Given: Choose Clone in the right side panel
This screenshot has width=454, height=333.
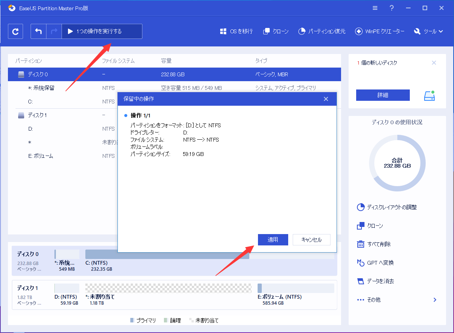Looking at the screenshot, I should 370,226.
